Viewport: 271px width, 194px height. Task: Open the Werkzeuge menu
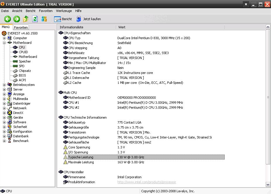(64, 11)
